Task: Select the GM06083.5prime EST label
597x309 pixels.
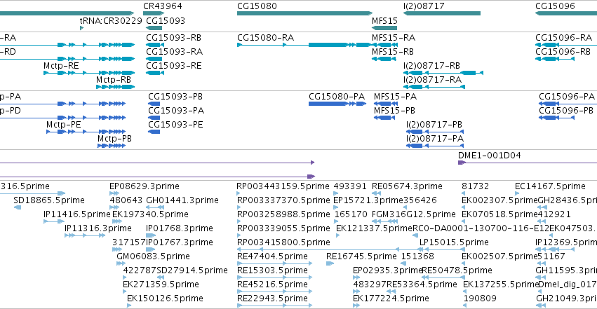Action: [x=153, y=256]
